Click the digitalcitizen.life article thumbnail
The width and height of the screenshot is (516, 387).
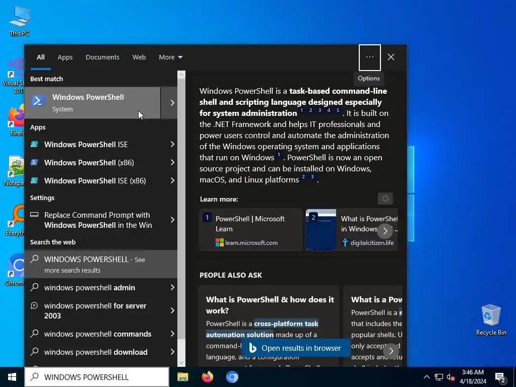(x=321, y=230)
